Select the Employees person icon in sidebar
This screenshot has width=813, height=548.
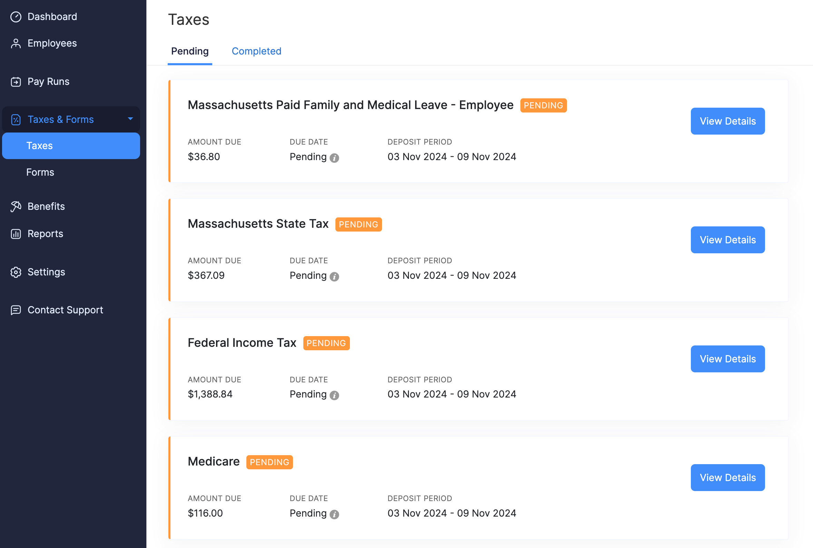[16, 43]
